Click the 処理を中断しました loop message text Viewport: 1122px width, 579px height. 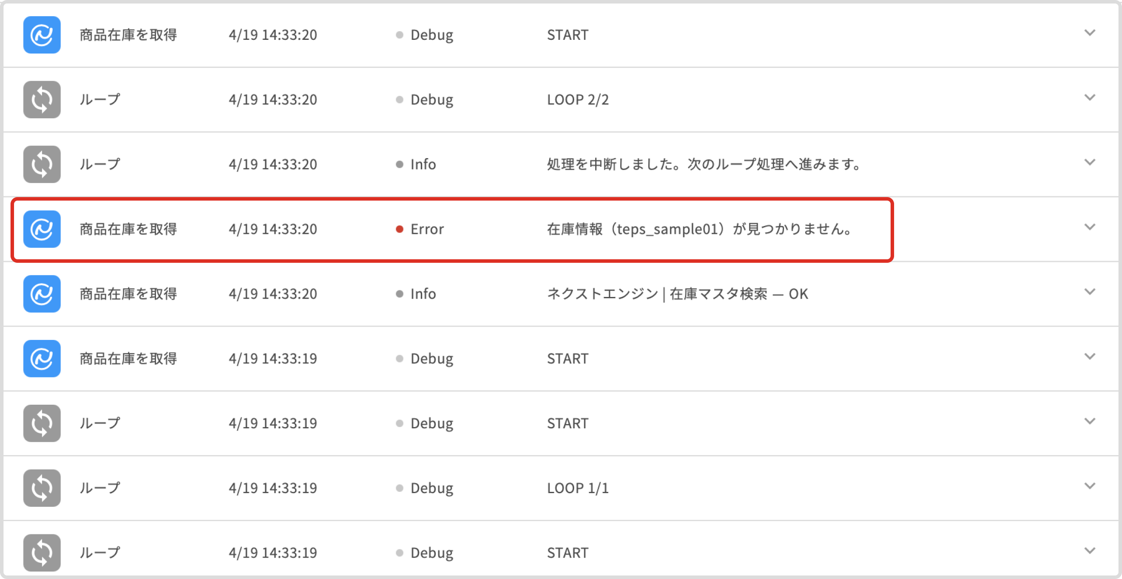(704, 164)
